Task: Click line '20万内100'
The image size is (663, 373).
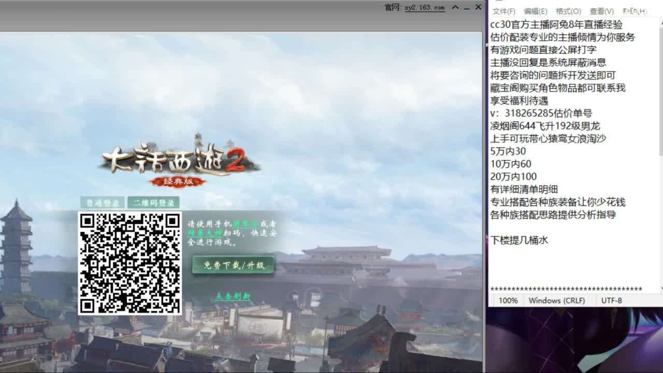Action: [x=513, y=177]
